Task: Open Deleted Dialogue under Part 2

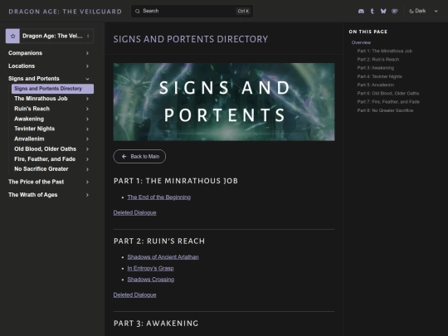Action: 135,295
